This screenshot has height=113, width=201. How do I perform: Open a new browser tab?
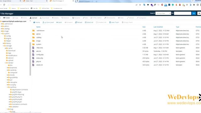(77, 1)
